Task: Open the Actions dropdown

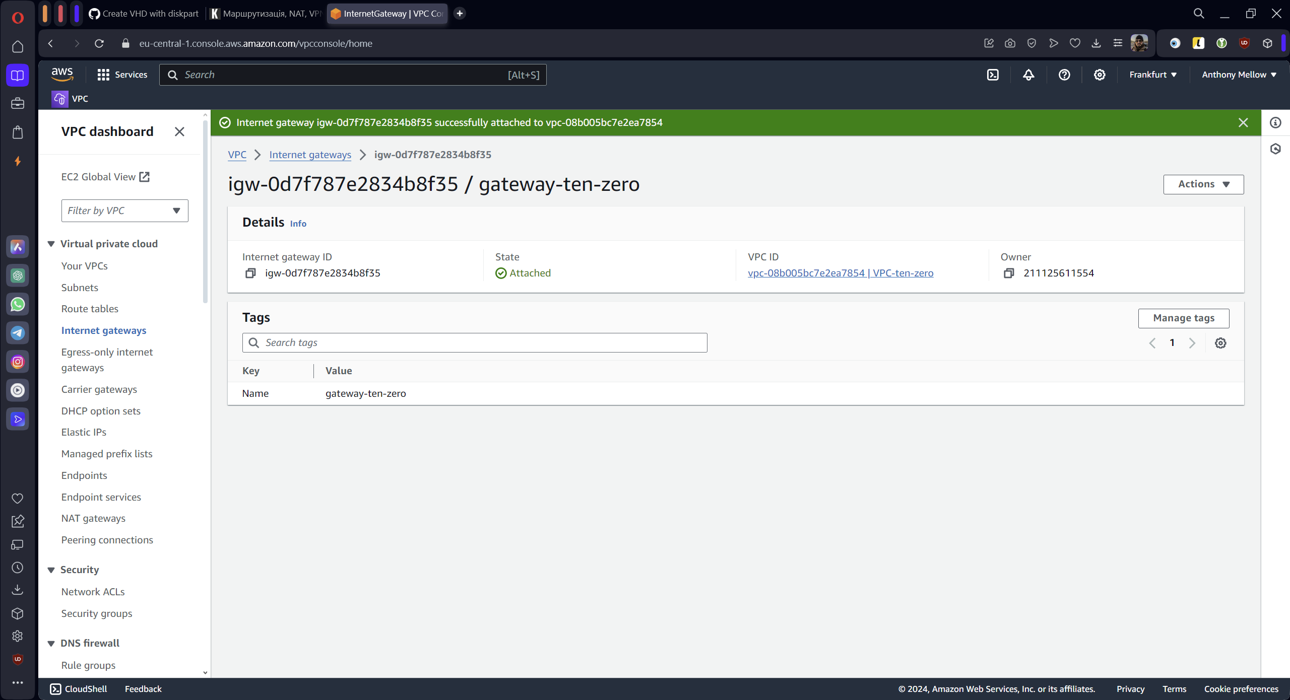Action: pyautogui.click(x=1203, y=184)
